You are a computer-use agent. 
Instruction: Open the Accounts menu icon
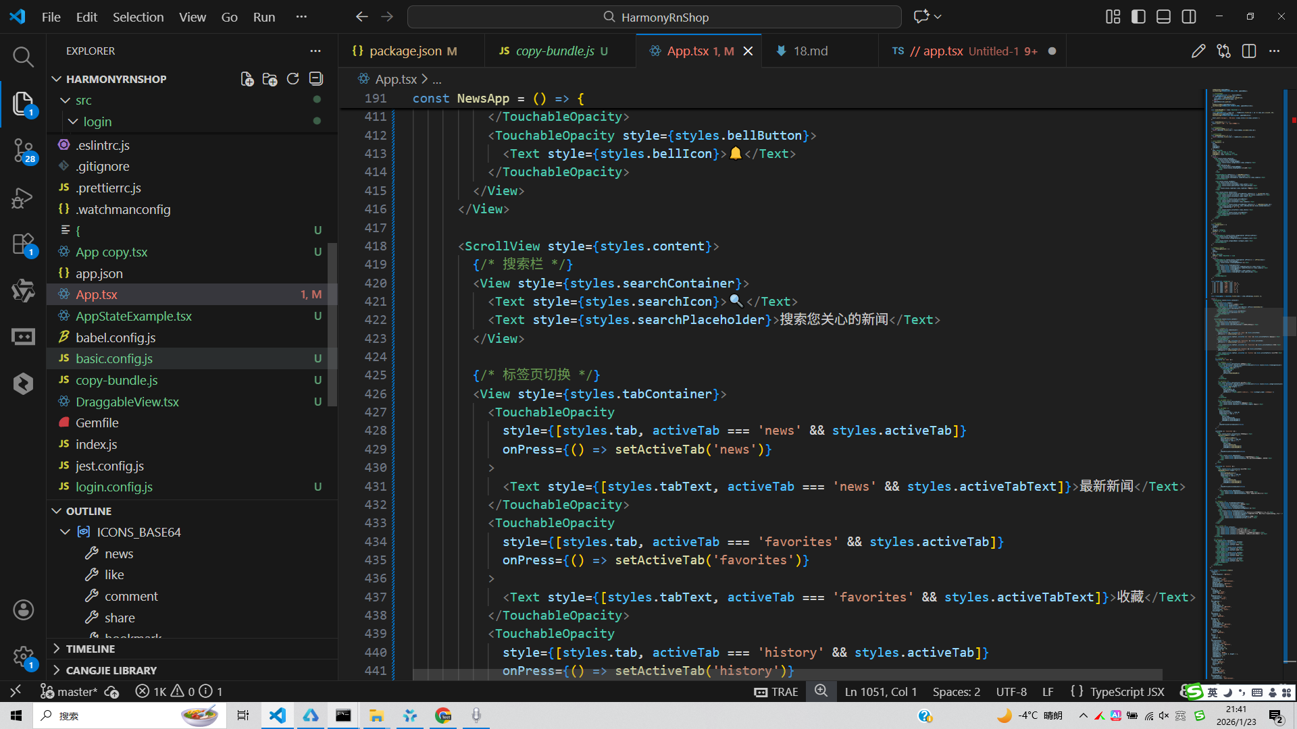(x=23, y=610)
